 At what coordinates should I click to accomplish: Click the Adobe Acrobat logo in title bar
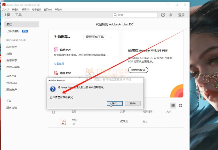[4, 5]
